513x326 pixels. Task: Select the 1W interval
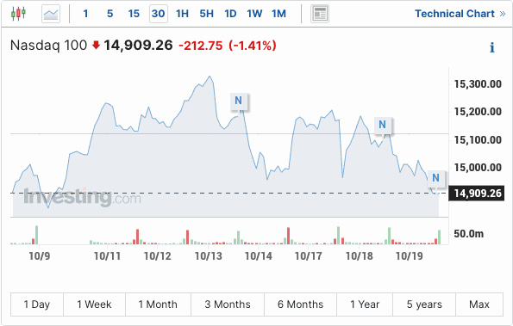254,14
